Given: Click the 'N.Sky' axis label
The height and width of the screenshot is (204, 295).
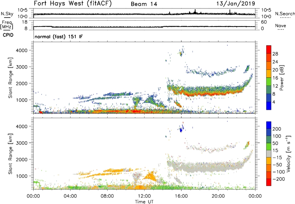Looking at the screenshot, I should pos(7,14).
